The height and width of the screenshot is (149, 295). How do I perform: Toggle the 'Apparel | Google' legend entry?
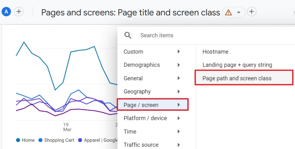[98, 140]
